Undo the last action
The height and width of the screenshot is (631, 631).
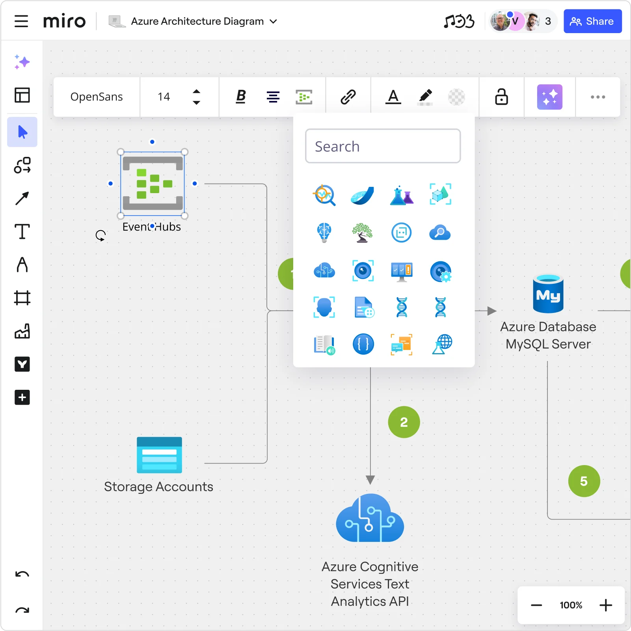22,574
